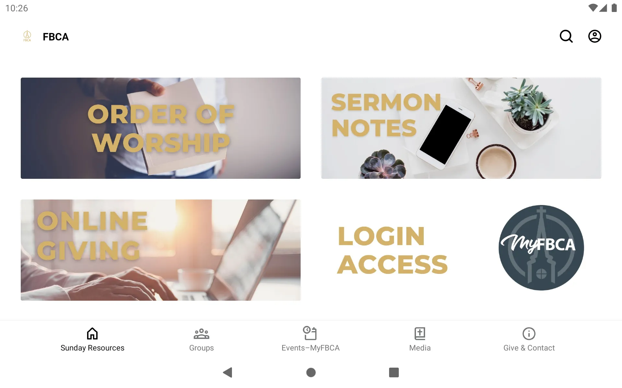Expand the Give & Contact dropdown
The height and width of the screenshot is (388, 622).
tap(529, 339)
